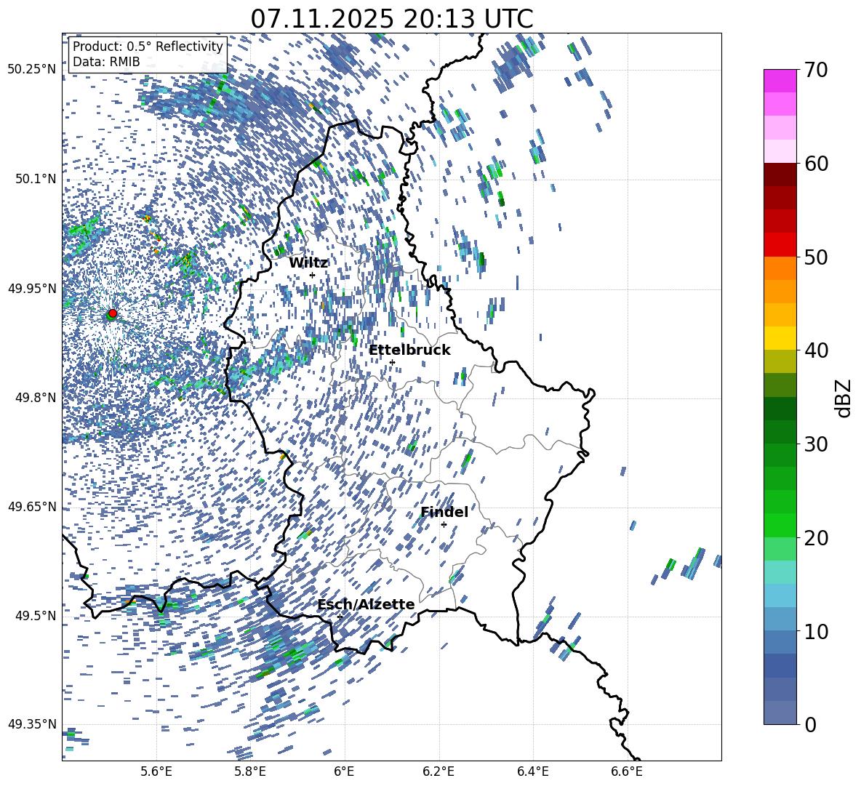Click the 49.8°N latitude label

[36, 398]
